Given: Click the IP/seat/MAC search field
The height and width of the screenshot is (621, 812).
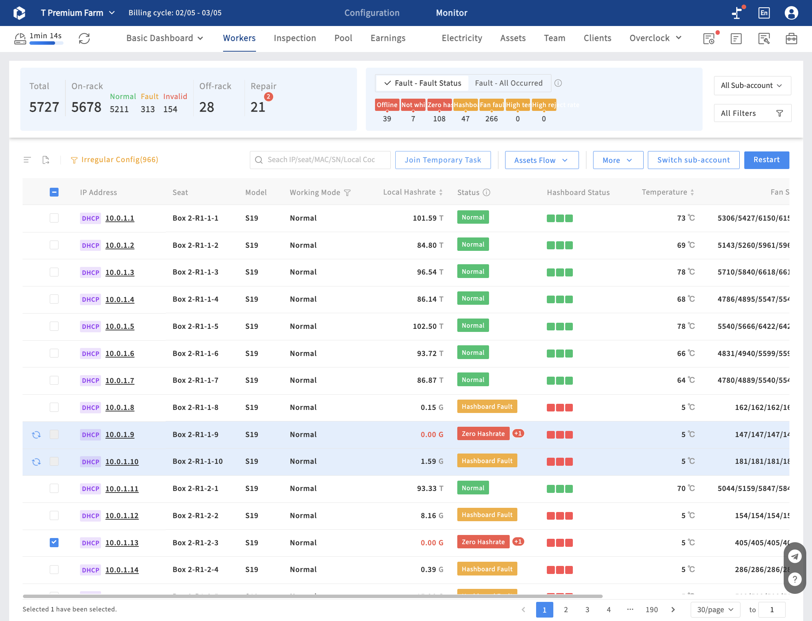Looking at the screenshot, I should click(320, 160).
